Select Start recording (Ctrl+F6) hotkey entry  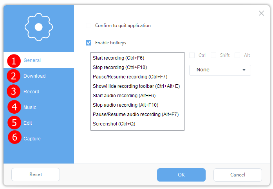point(137,58)
